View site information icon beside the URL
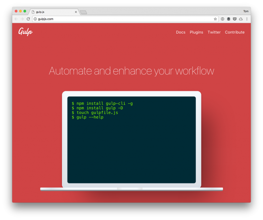 click(35, 19)
